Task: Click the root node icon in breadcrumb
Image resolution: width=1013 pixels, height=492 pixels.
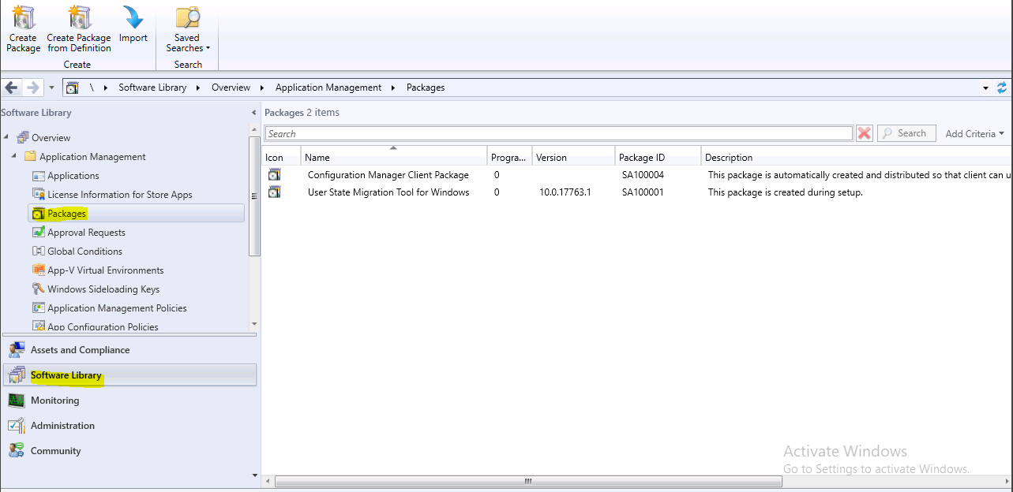Action: (x=72, y=88)
